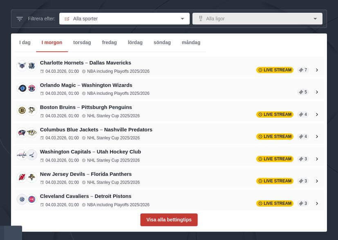The image size is (338, 240).
Task: Click the Utah Hockey Club logo
Action: 32,155
